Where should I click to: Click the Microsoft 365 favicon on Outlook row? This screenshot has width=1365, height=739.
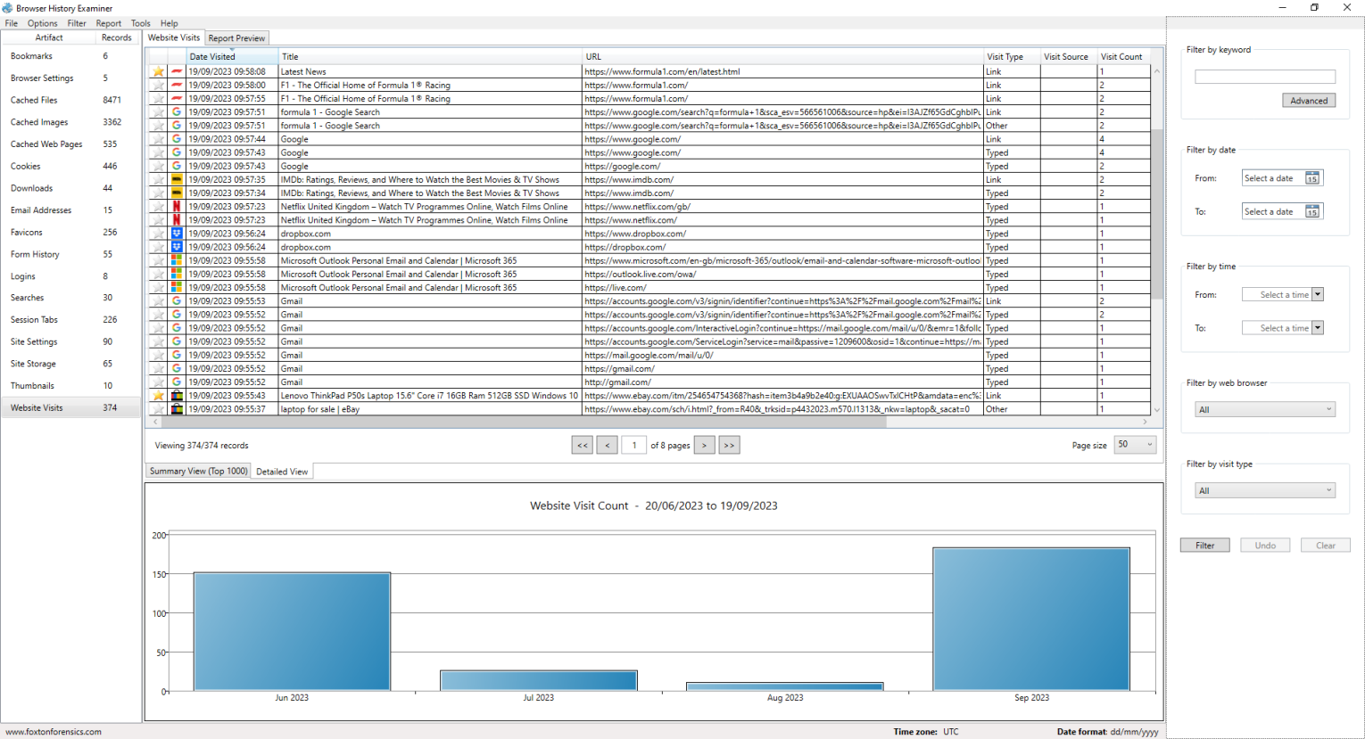pos(176,260)
